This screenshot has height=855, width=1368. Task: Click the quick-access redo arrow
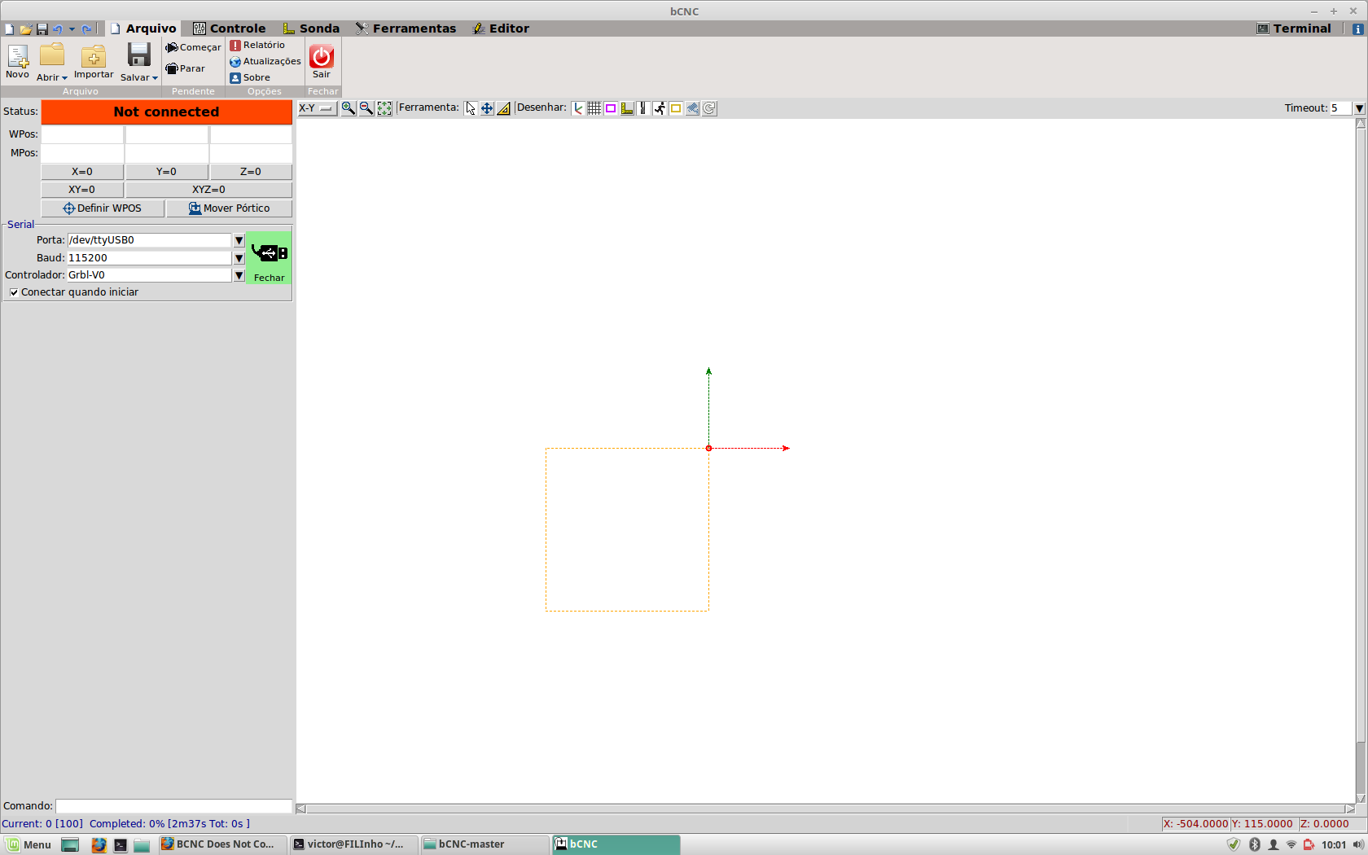click(86, 29)
